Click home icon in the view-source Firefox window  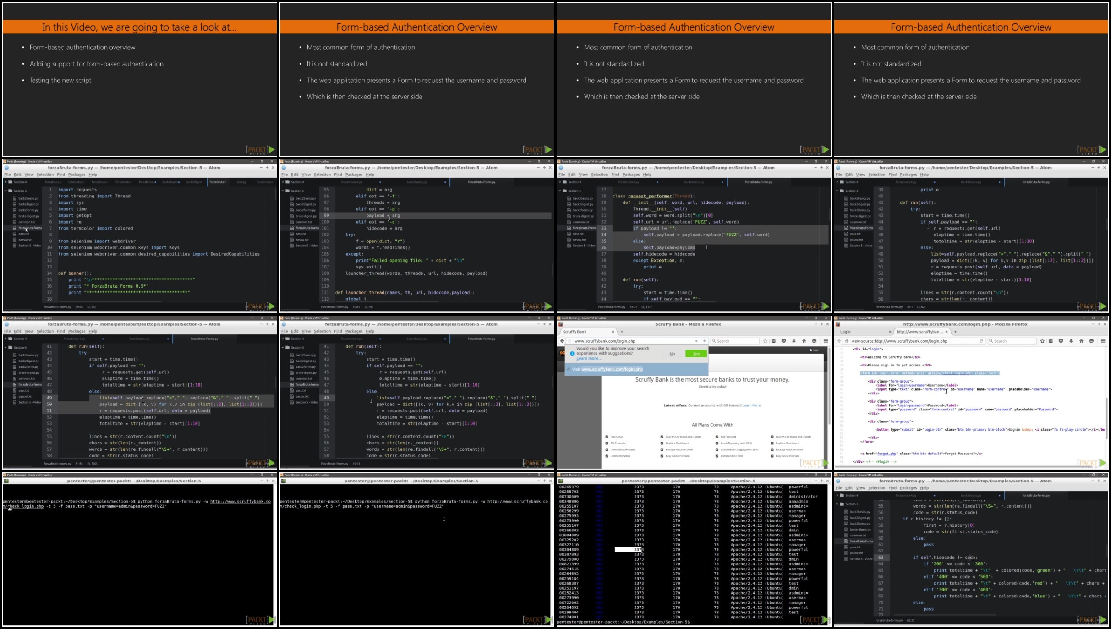(x=1081, y=341)
